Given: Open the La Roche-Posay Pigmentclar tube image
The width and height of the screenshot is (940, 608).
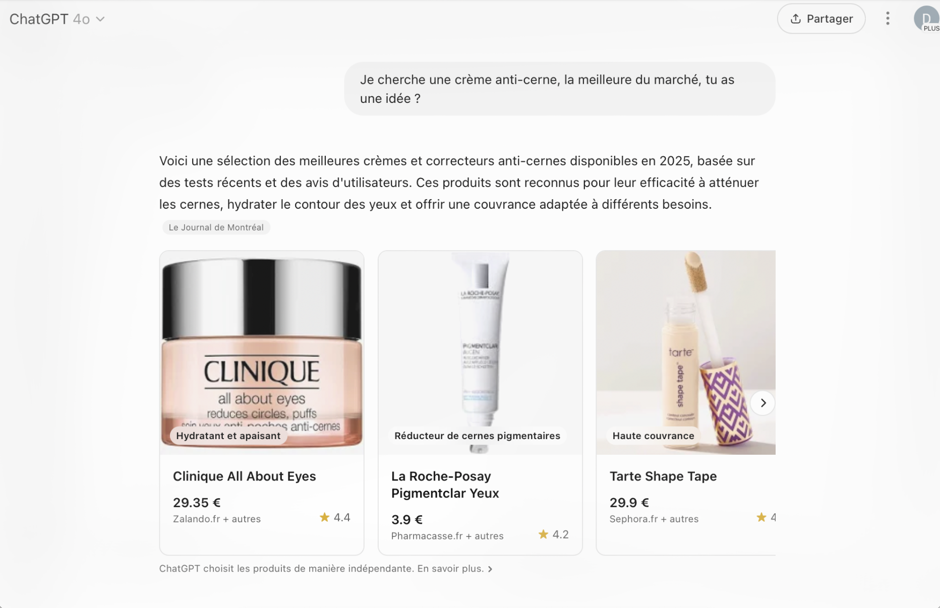Looking at the screenshot, I should tap(480, 352).
